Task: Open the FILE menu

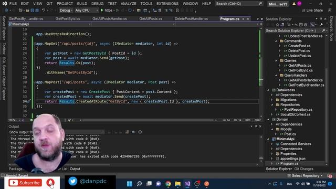Action: (x=13, y=4)
